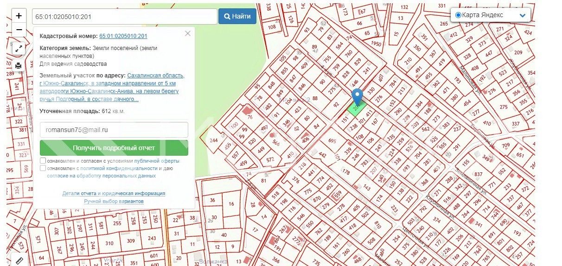
Task: Click Ручной выбор вариантов link
Action: (x=114, y=201)
